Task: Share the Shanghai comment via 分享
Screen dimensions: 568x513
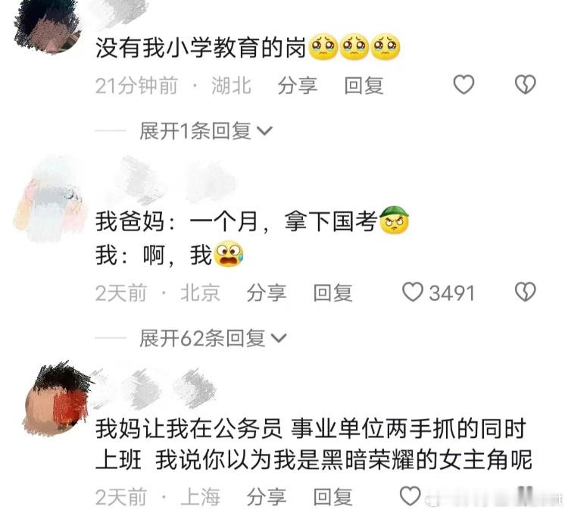Action: click(267, 496)
